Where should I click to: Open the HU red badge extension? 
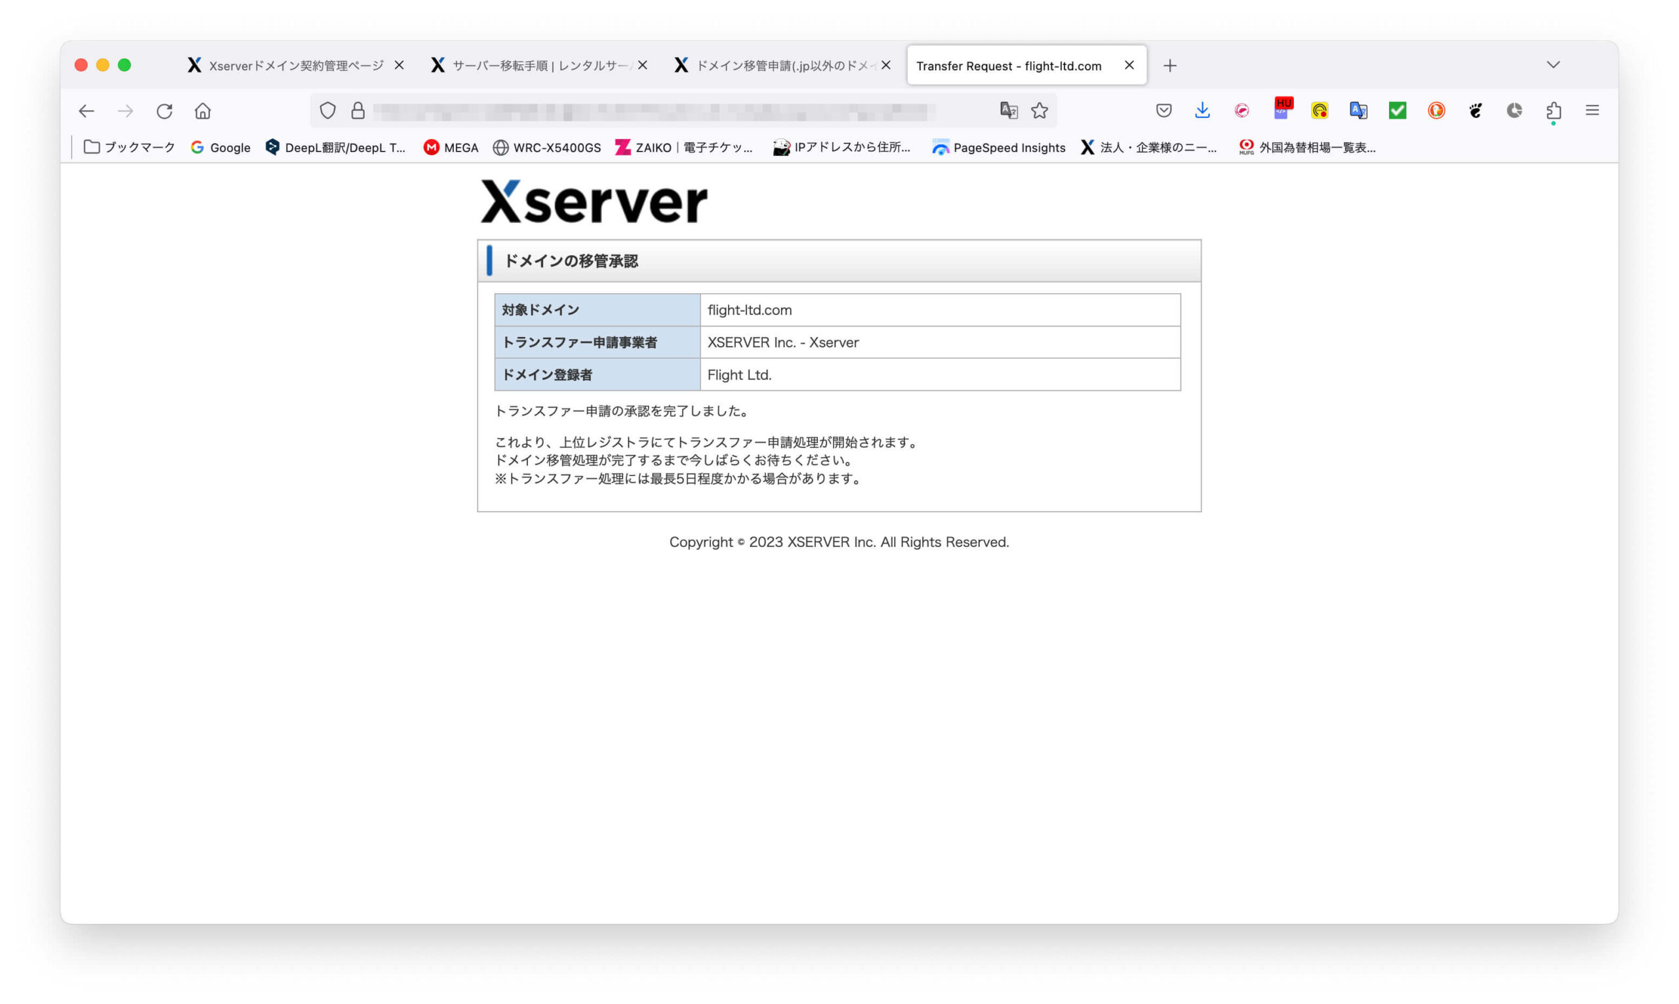point(1282,108)
